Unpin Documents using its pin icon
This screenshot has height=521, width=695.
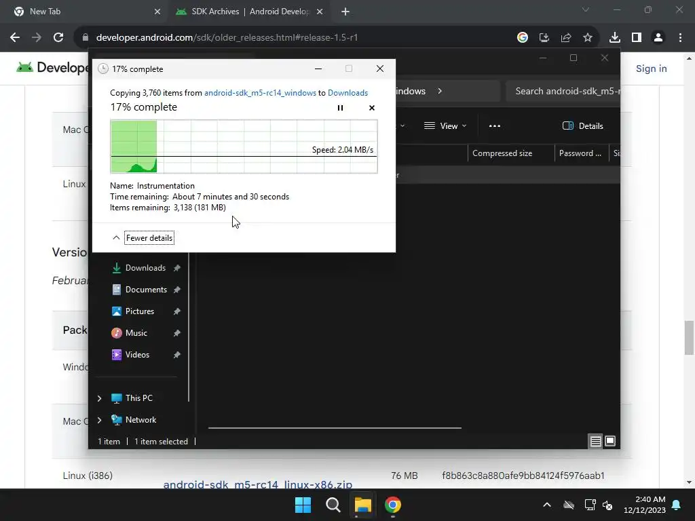tap(177, 290)
